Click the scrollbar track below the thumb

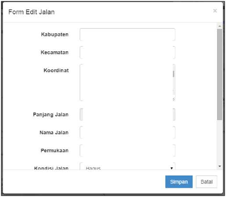(x=219, y=142)
